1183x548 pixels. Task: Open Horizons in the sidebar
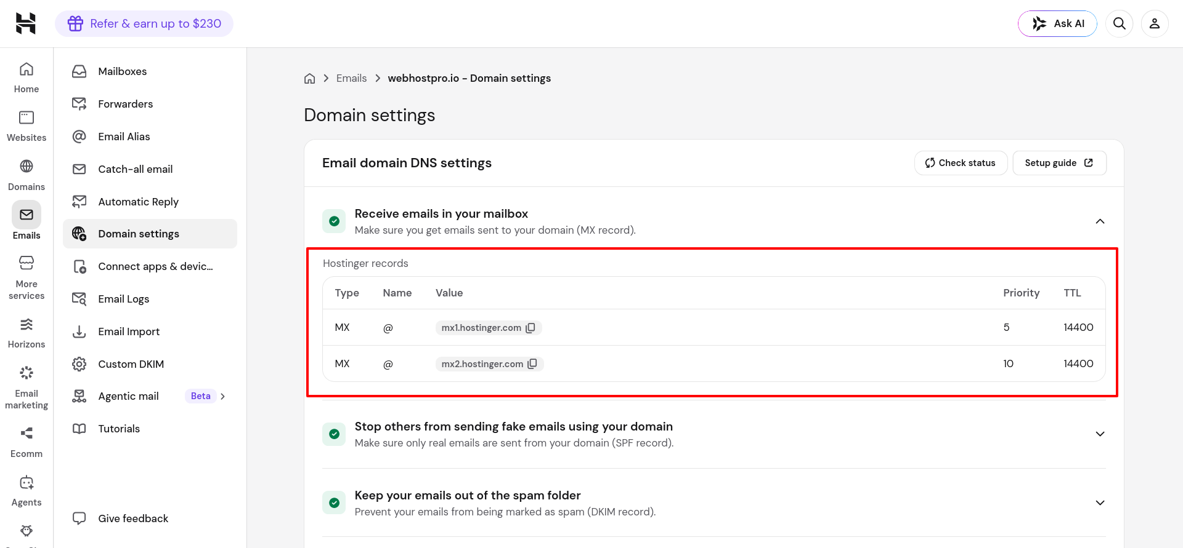(x=26, y=333)
